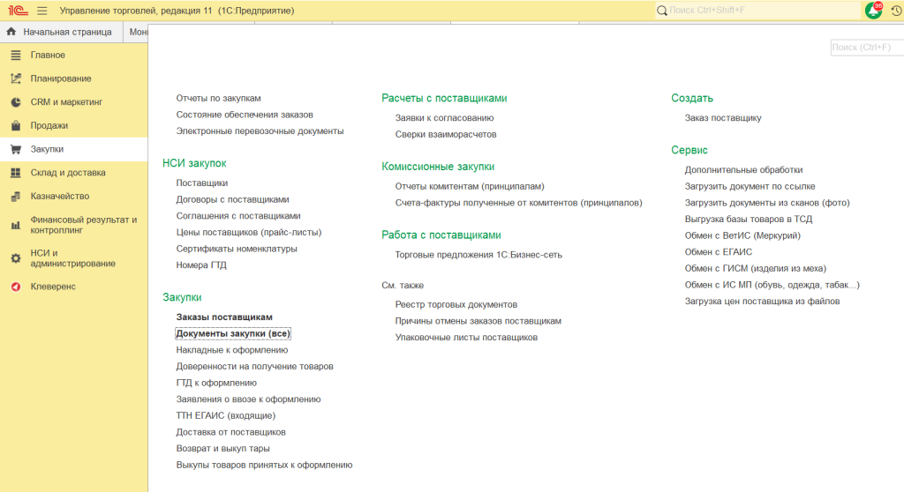Click the Клеверенс red logo icon
The image size is (904, 492).
point(16,287)
